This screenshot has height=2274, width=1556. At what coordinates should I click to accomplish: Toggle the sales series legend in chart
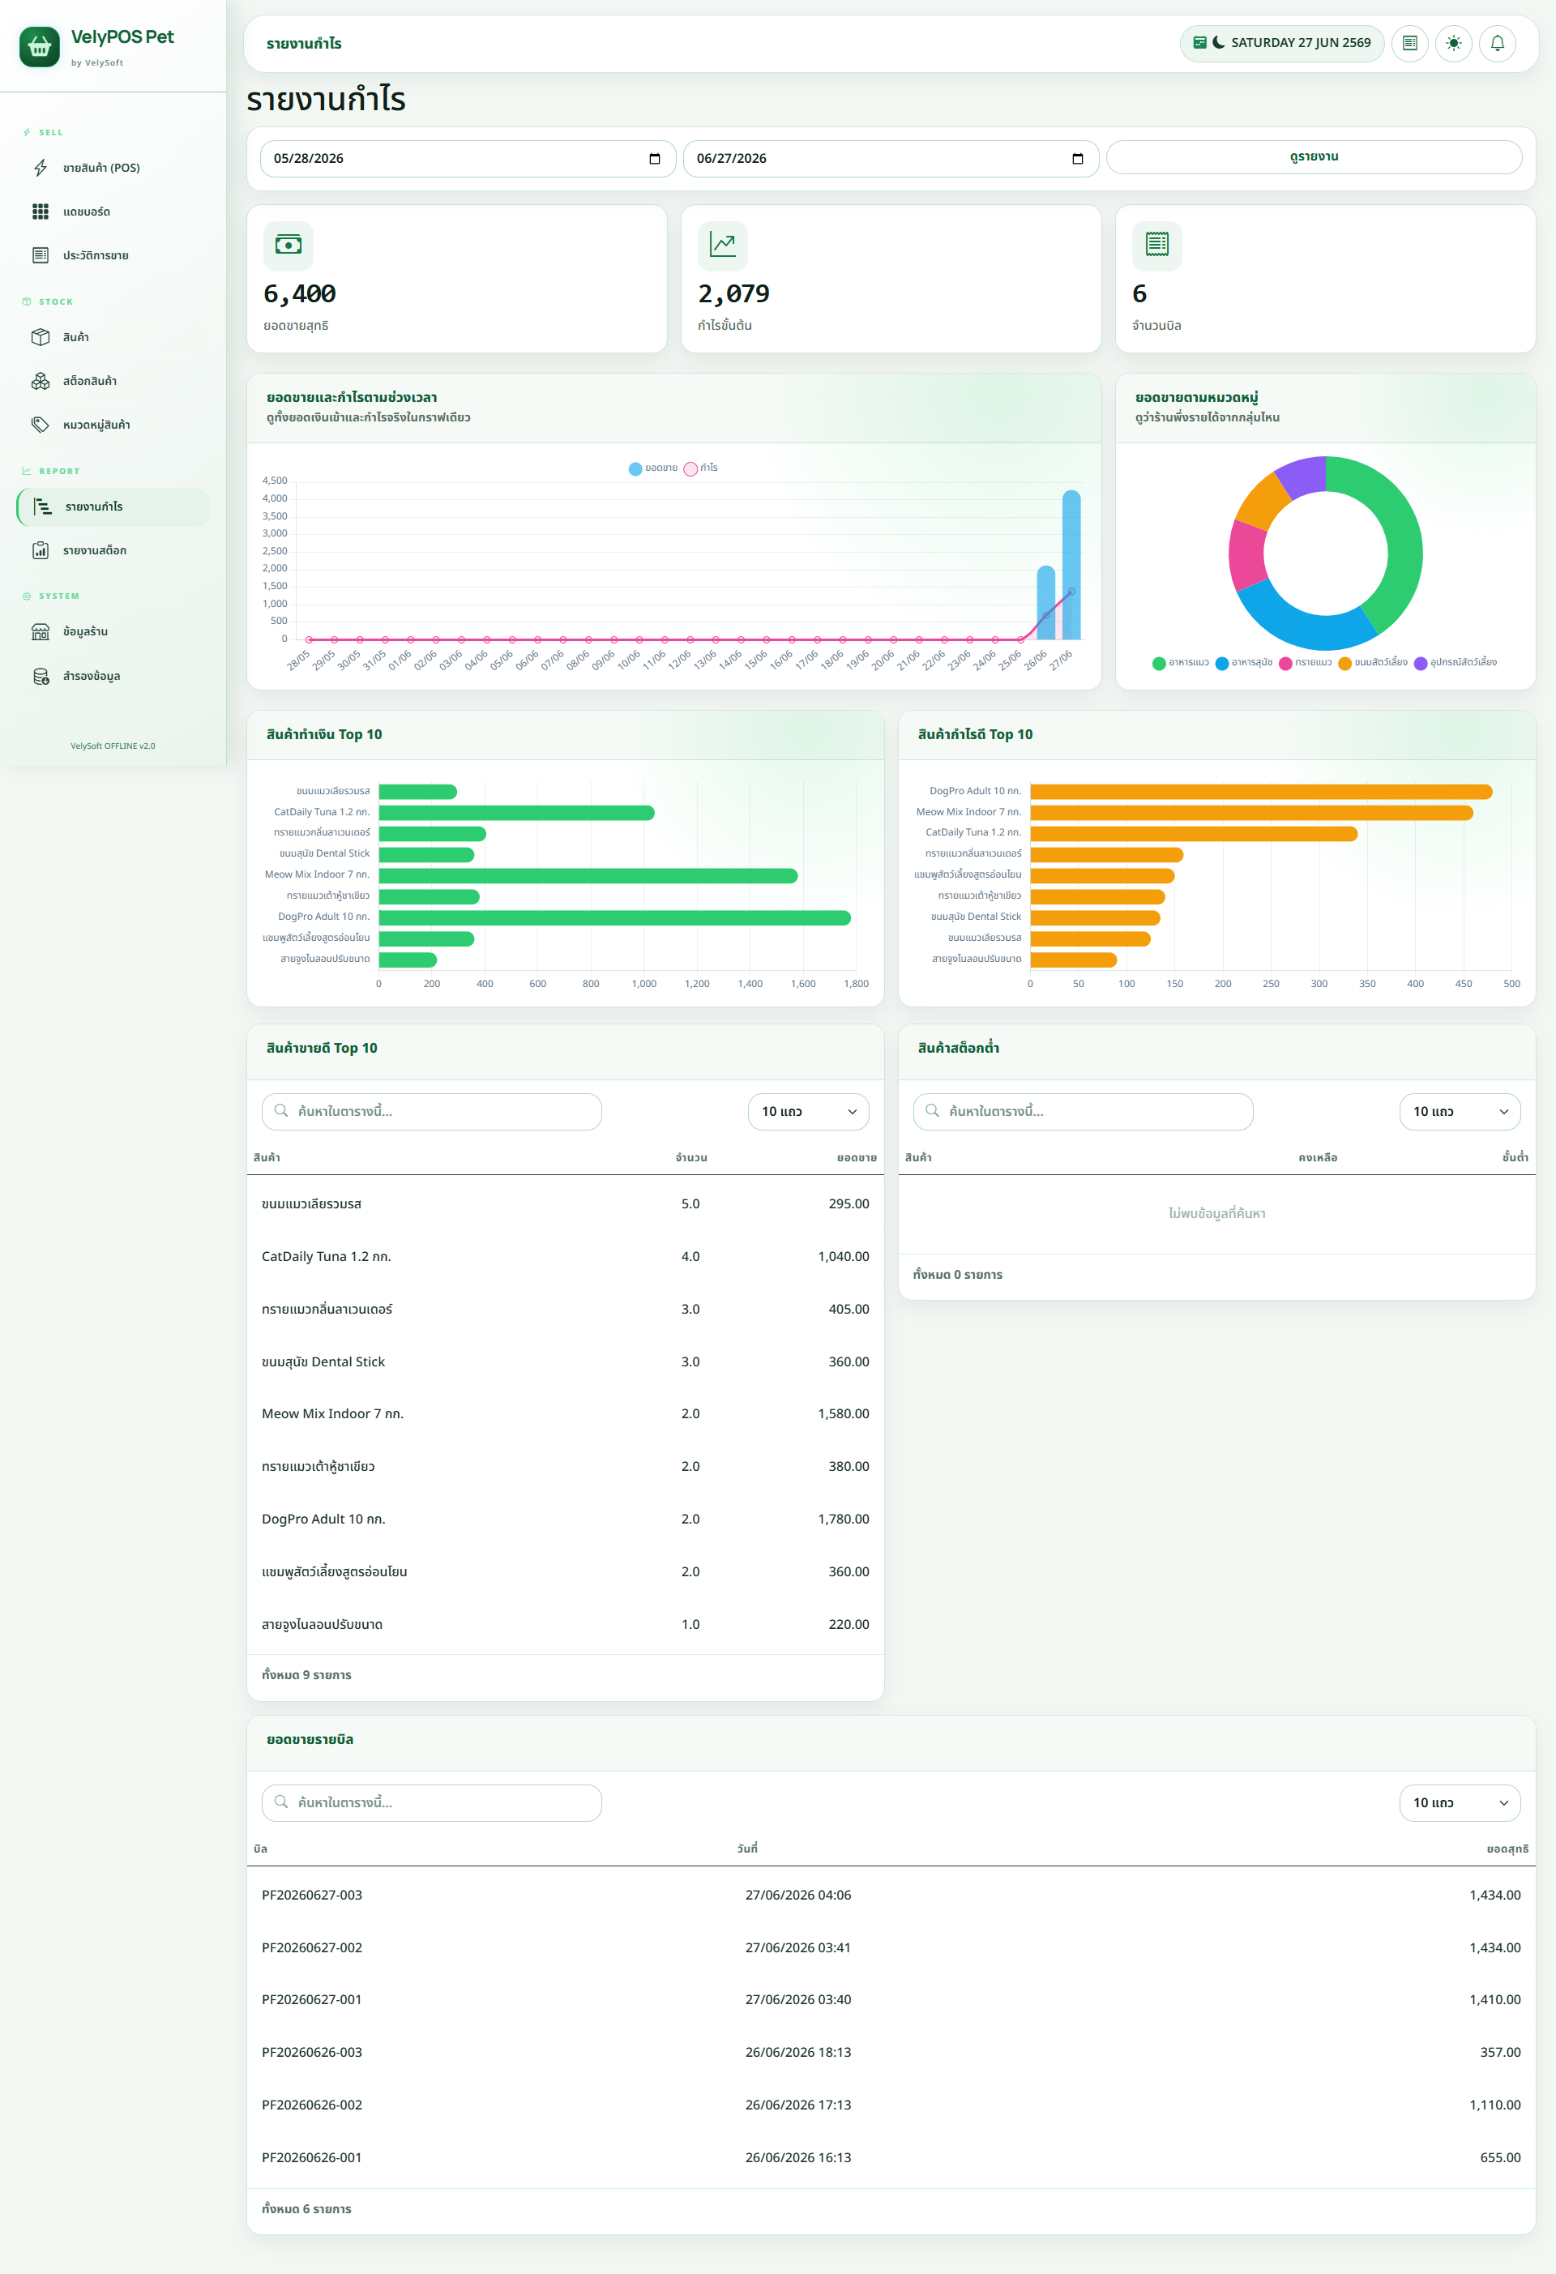pos(652,468)
